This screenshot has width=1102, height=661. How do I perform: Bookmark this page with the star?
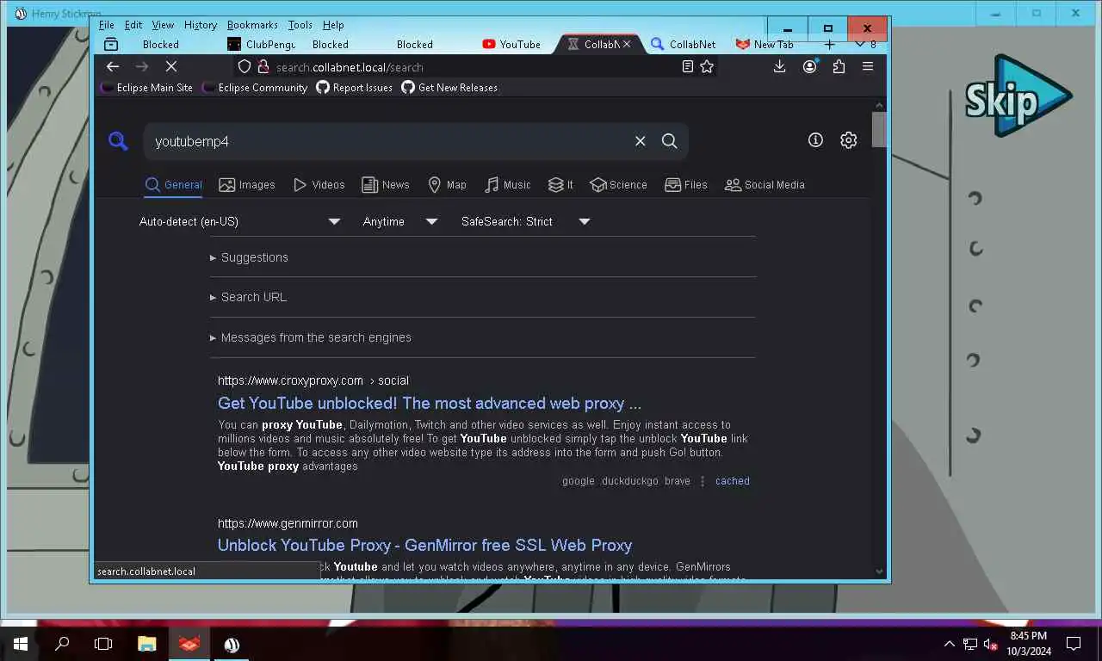click(707, 66)
